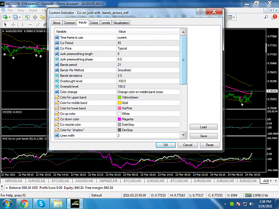The width and height of the screenshot is (279, 209).
Task: Click the Default profile in status bar
Action: pyautogui.click(x=96, y=195)
